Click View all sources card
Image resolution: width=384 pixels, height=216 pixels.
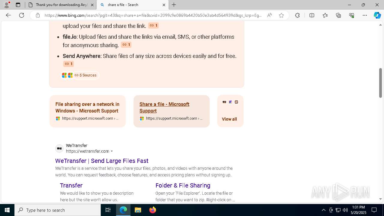(x=230, y=111)
